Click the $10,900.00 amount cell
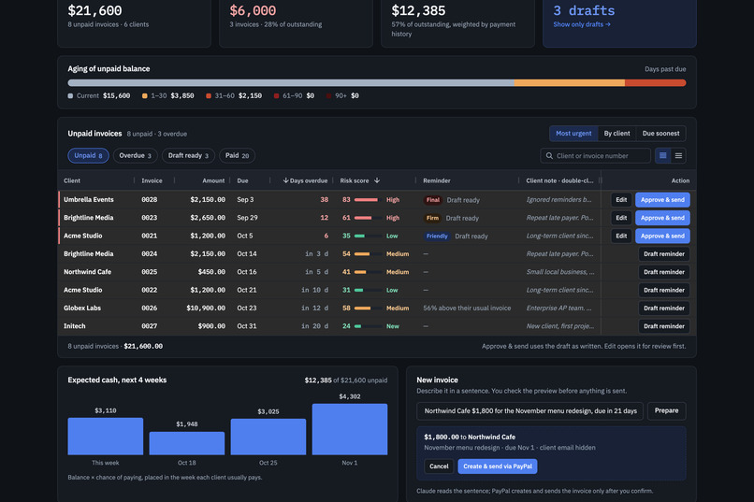Screen dimensions: 754x502 coord(206,308)
